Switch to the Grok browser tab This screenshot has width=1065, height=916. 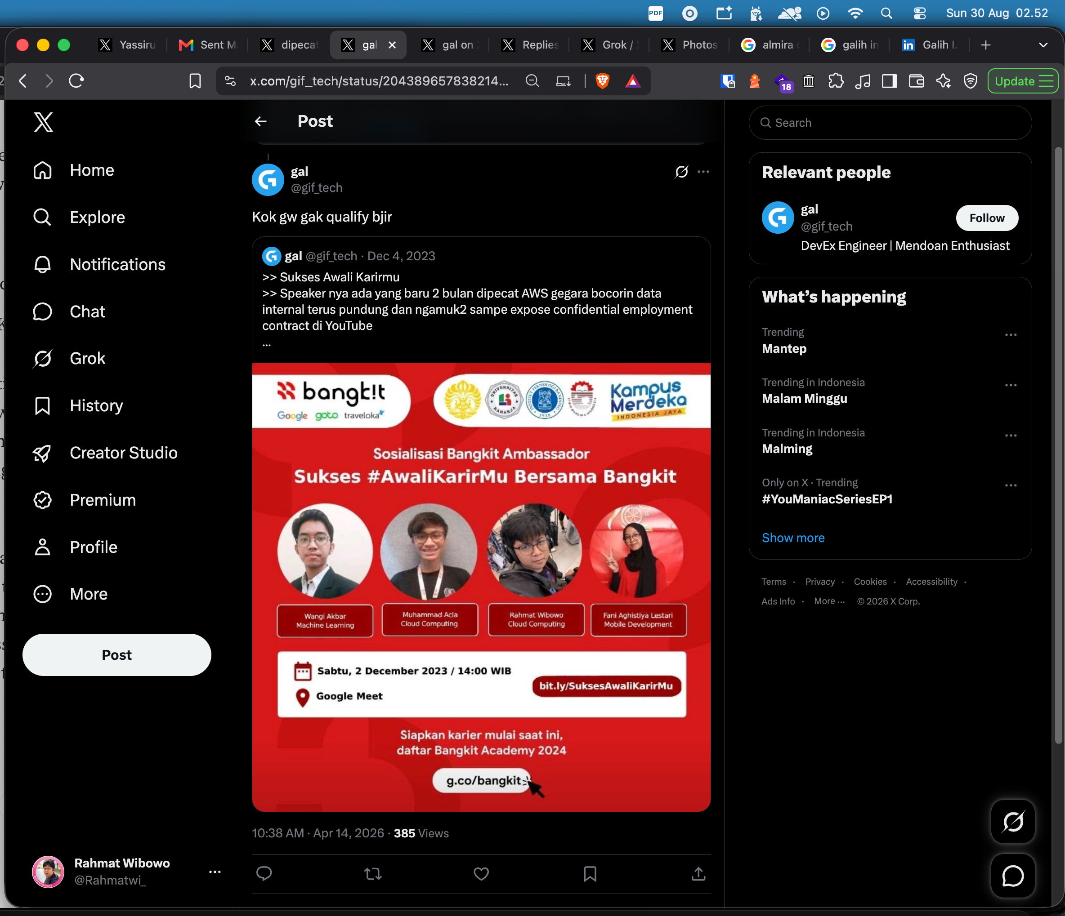click(x=609, y=45)
